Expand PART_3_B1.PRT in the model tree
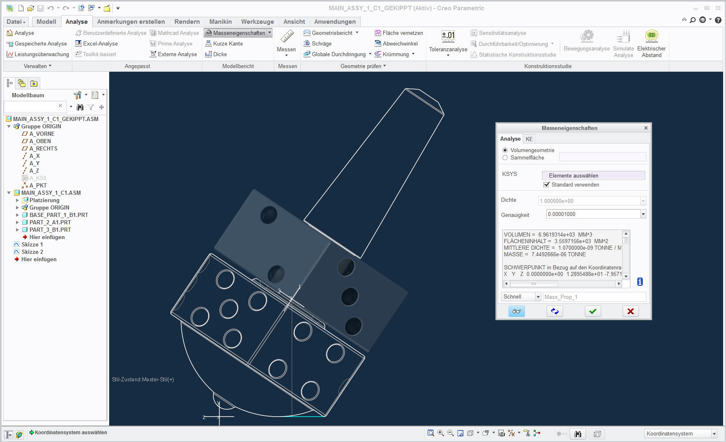This screenshot has width=726, height=442. pos(17,230)
